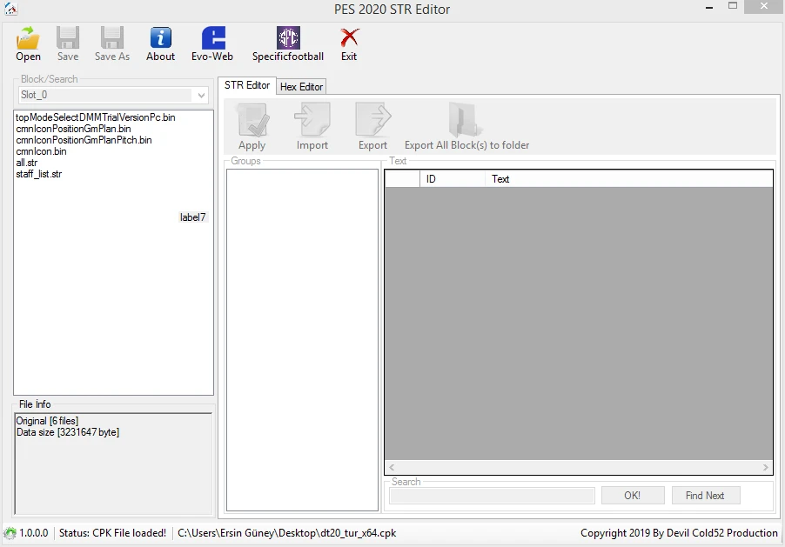
Task: Click the Import icon
Action: [312, 124]
